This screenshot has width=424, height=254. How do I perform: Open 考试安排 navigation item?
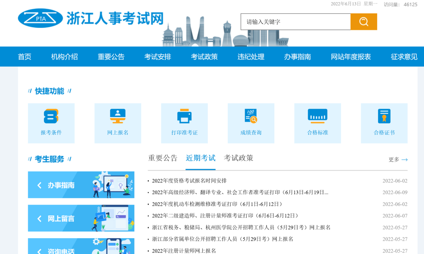click(x=158, y=57)
